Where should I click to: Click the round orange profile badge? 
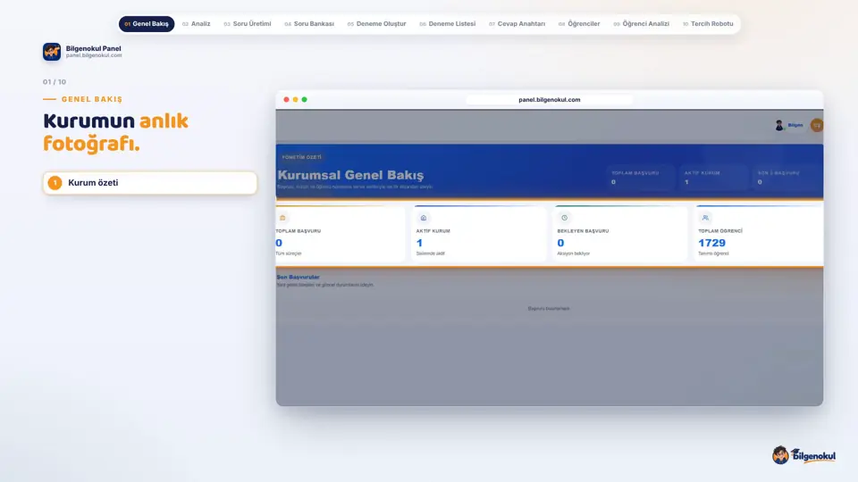point(817,125)
